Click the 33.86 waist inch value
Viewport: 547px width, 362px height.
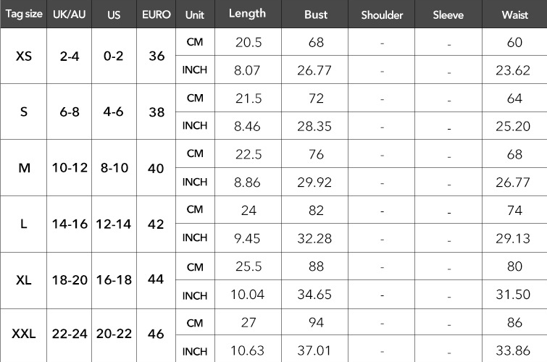tap(514, 352)
